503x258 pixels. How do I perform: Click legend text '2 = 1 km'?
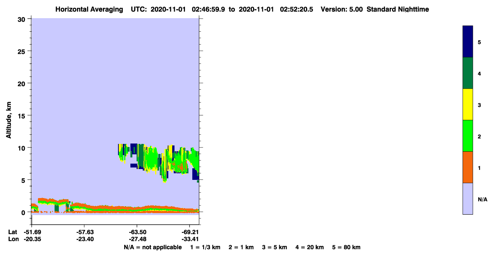tap(241, 247)
